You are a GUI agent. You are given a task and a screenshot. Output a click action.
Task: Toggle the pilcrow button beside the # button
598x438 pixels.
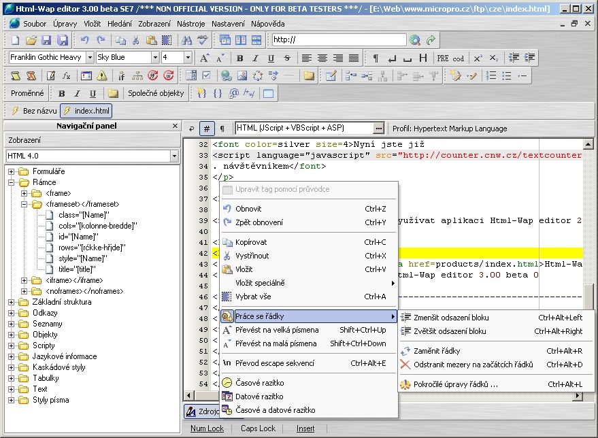tap(222, 129)
